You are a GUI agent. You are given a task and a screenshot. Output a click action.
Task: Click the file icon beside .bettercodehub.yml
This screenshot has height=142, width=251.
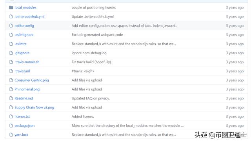pos(11,16)
